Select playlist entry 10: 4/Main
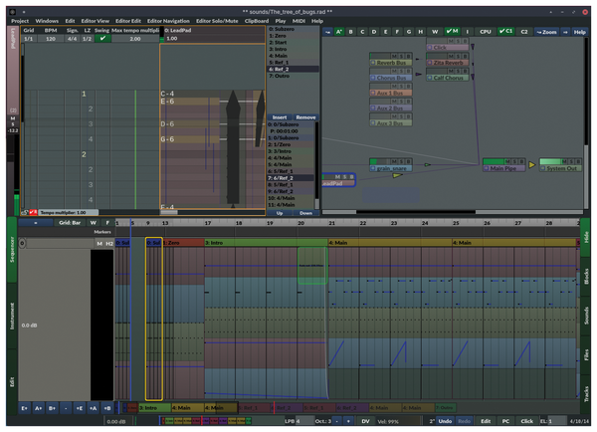 click(291, 198)
